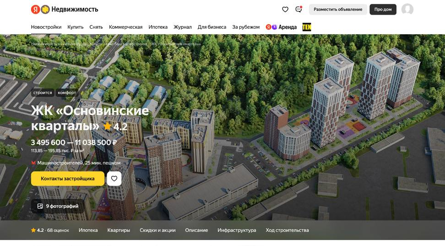The width and height of the screenshot is (445, 246).
Task: Open the Коммерческая menu section
Action: (x=125, y=27)
